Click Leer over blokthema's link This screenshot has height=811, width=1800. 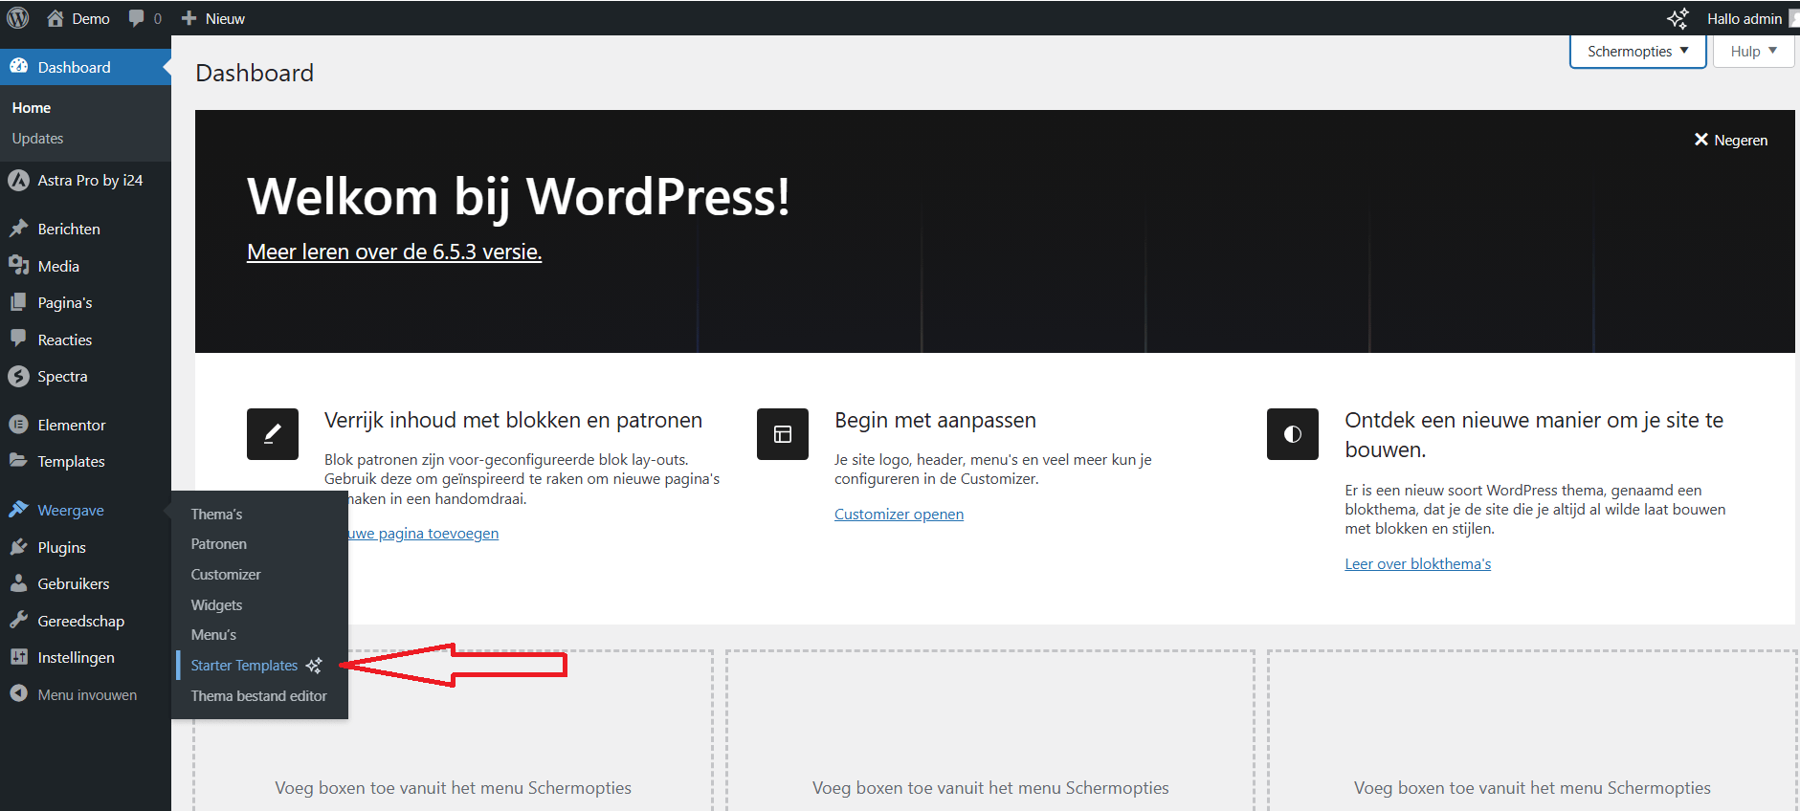click(1417, 563)
